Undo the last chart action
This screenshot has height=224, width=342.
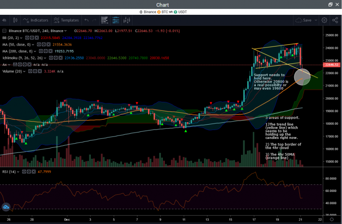[86, 20]
